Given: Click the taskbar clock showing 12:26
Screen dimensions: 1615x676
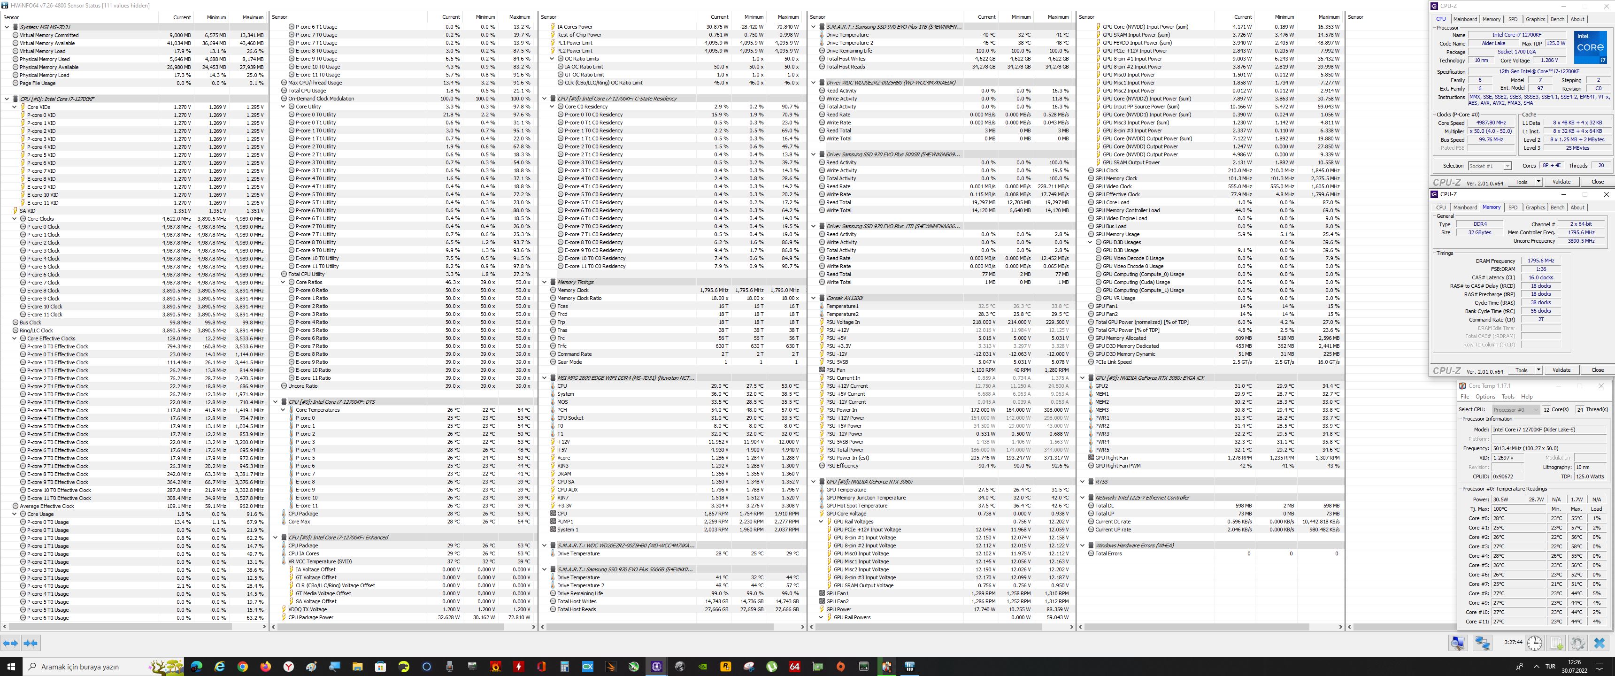Looking at the screenshot, I should pyautogui.click(x=1574, y=667).
